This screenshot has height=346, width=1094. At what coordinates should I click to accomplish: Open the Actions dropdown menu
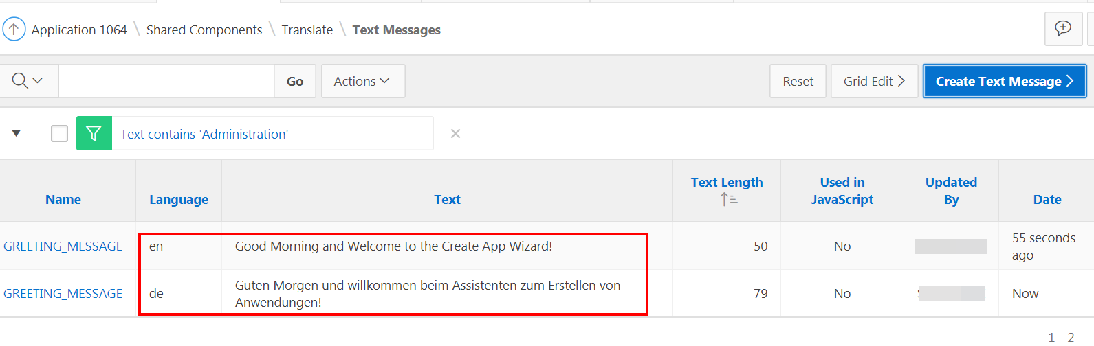pos(362,81)
